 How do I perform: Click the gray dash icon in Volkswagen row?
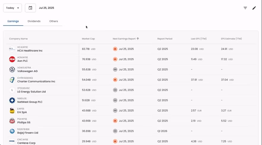click(115, 70)
